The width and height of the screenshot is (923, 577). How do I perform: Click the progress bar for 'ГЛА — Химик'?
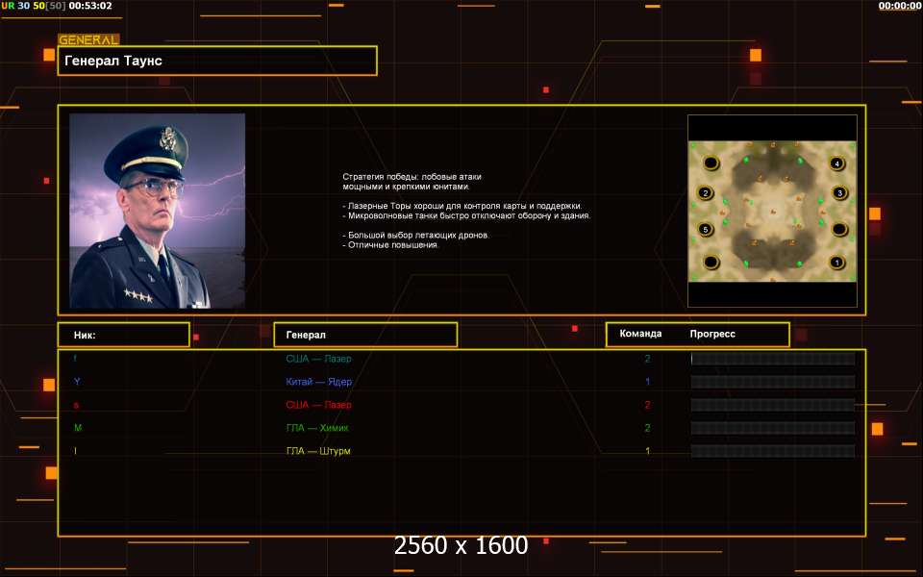point(773,428)
